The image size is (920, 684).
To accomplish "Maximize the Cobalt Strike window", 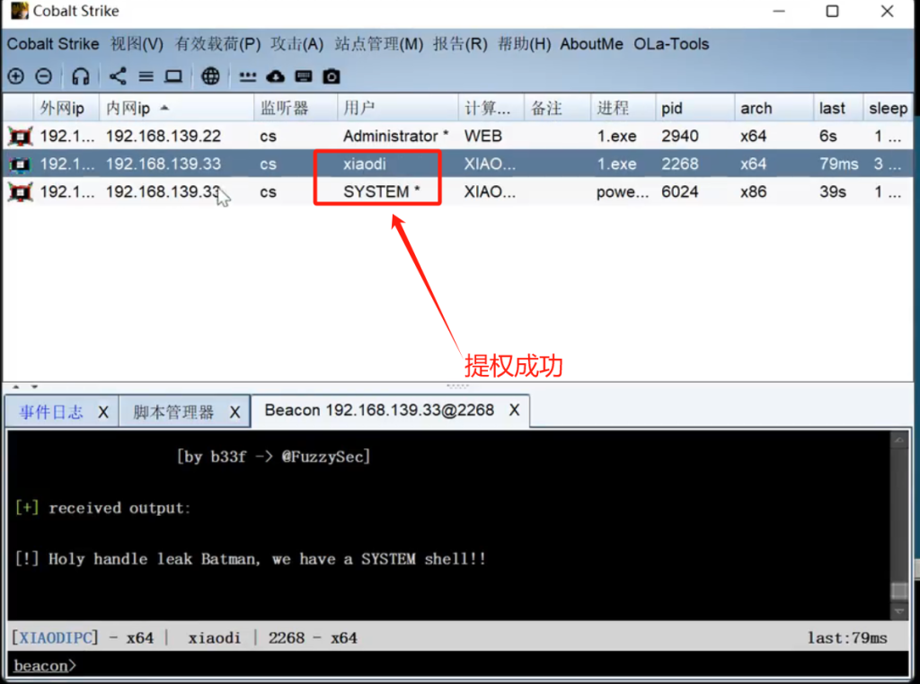I will (x=832, y=11).
